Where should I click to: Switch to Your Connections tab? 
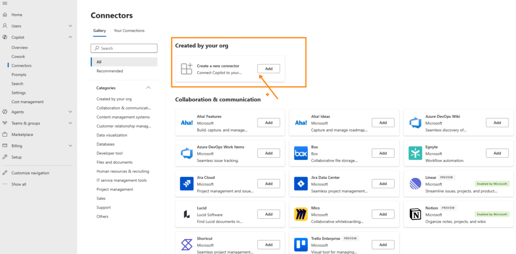[129, 31]
